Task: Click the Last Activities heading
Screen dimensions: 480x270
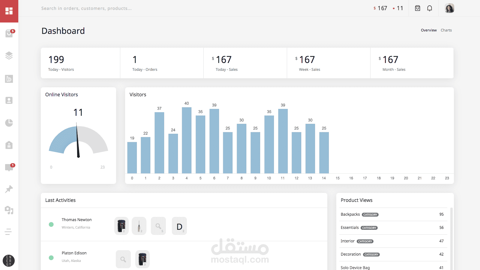Action: pyautogui.click(x=60, y=200)
